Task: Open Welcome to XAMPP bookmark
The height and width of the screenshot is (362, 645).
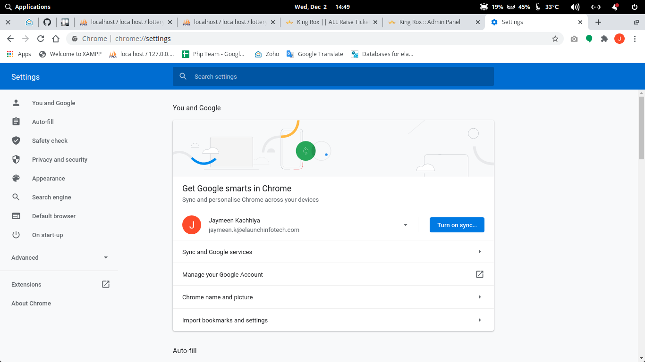Action: [x=70, y=54]
